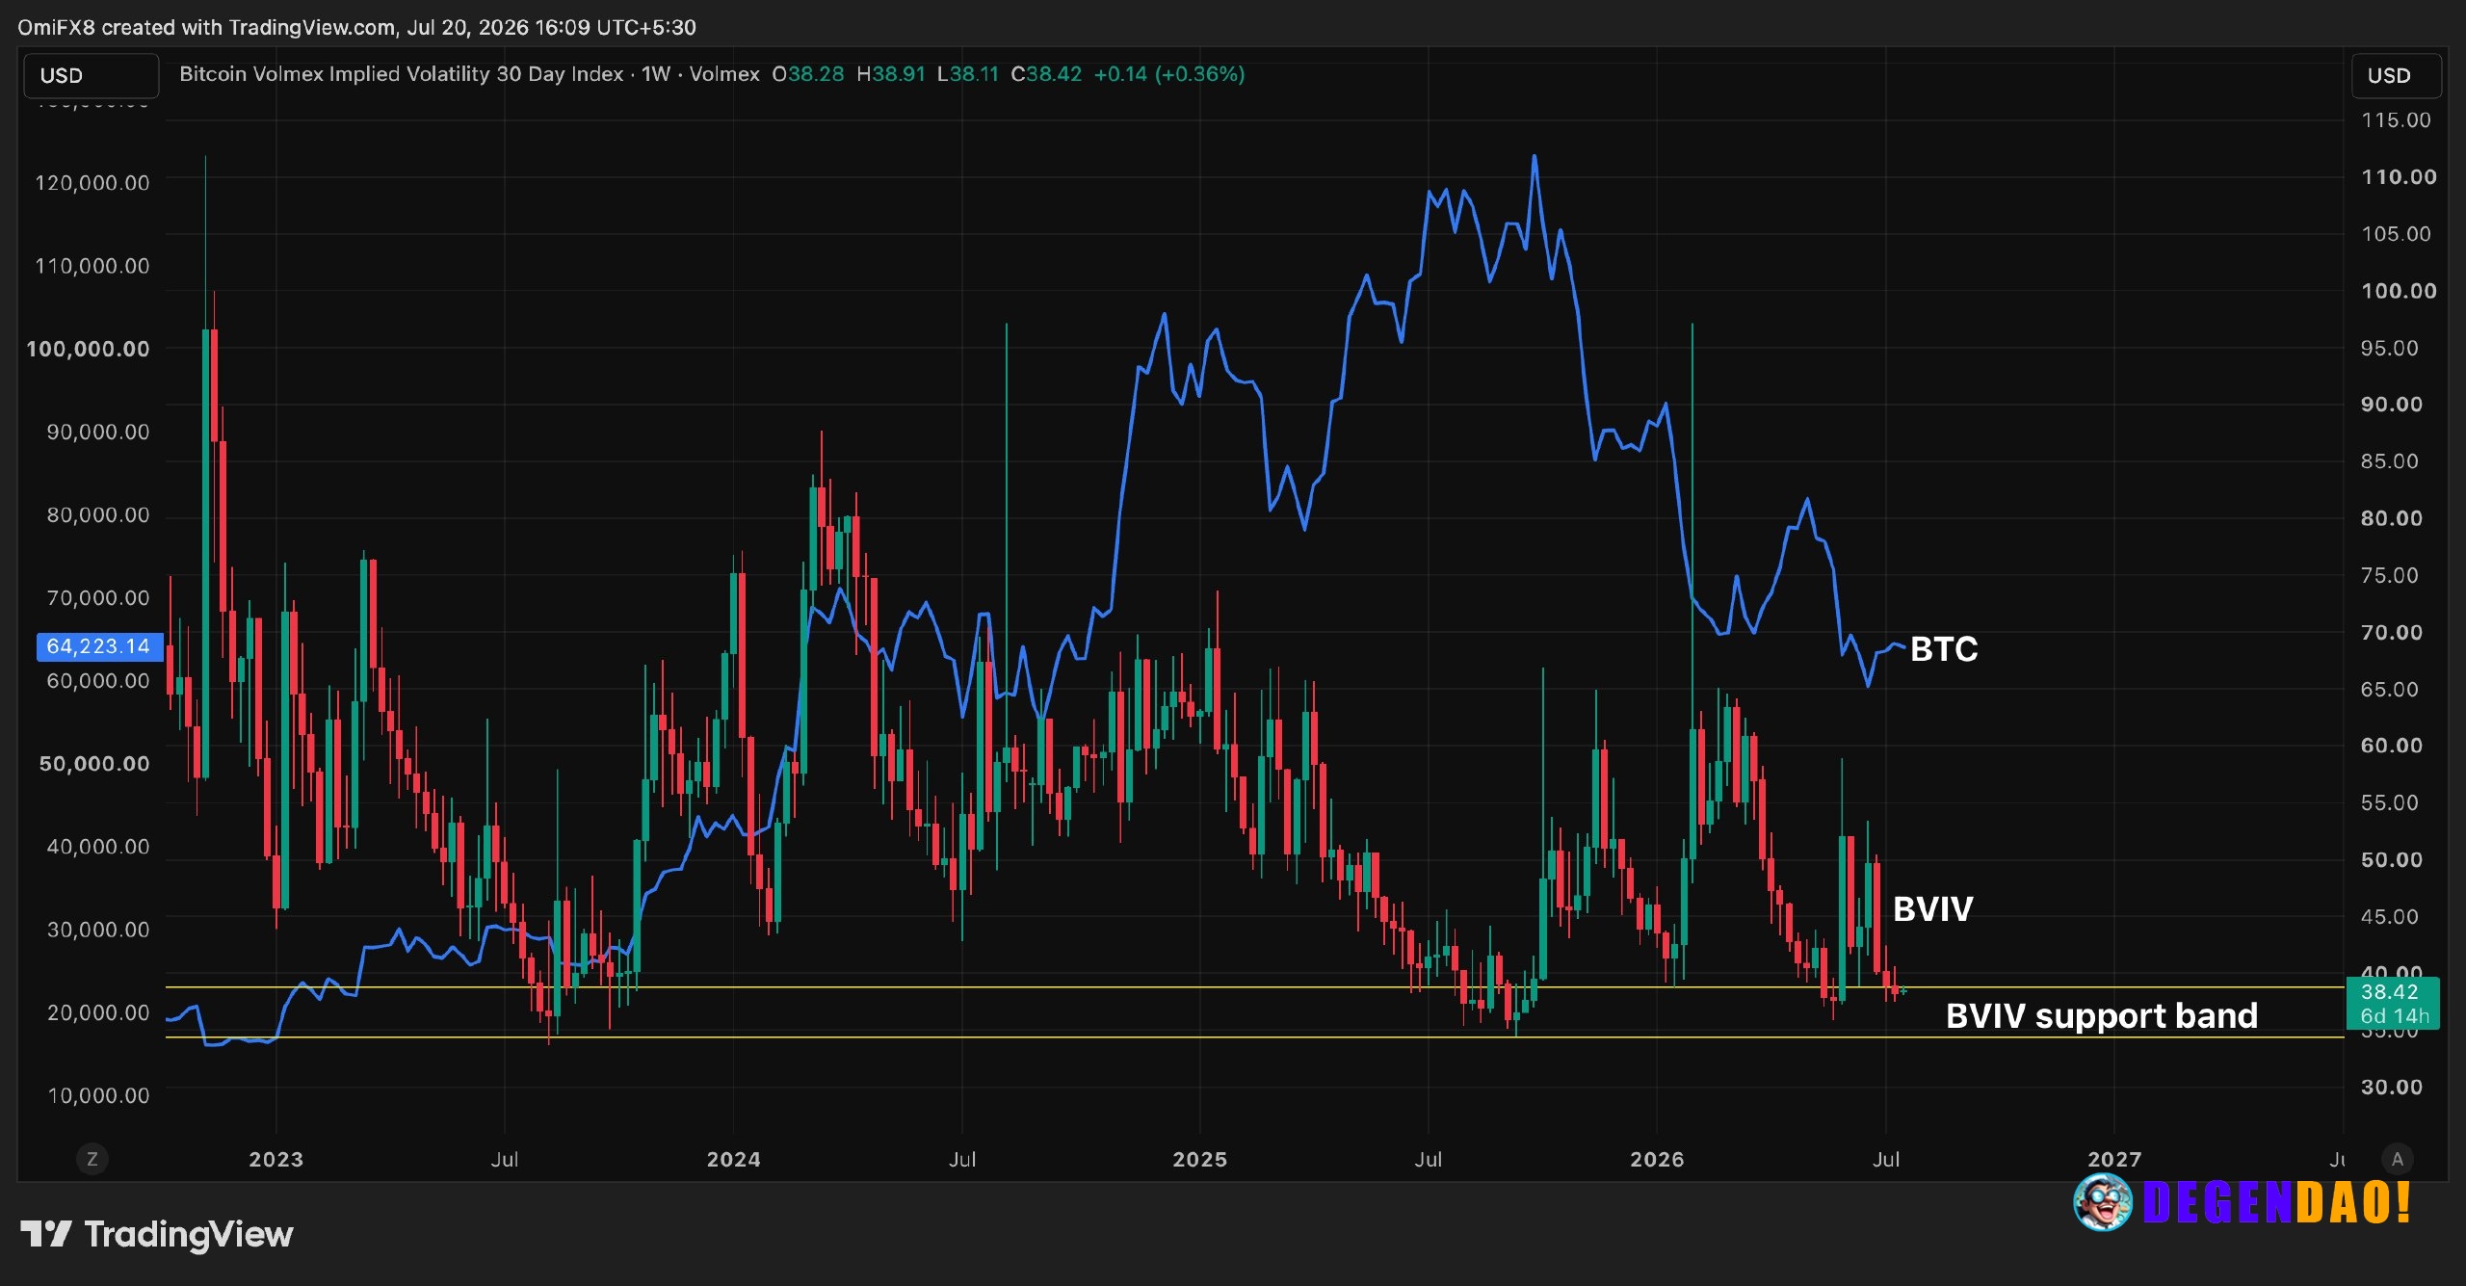Select the BVIV support band text label
The width and height of the screenshot is (2466, 1286).
2101,1016
